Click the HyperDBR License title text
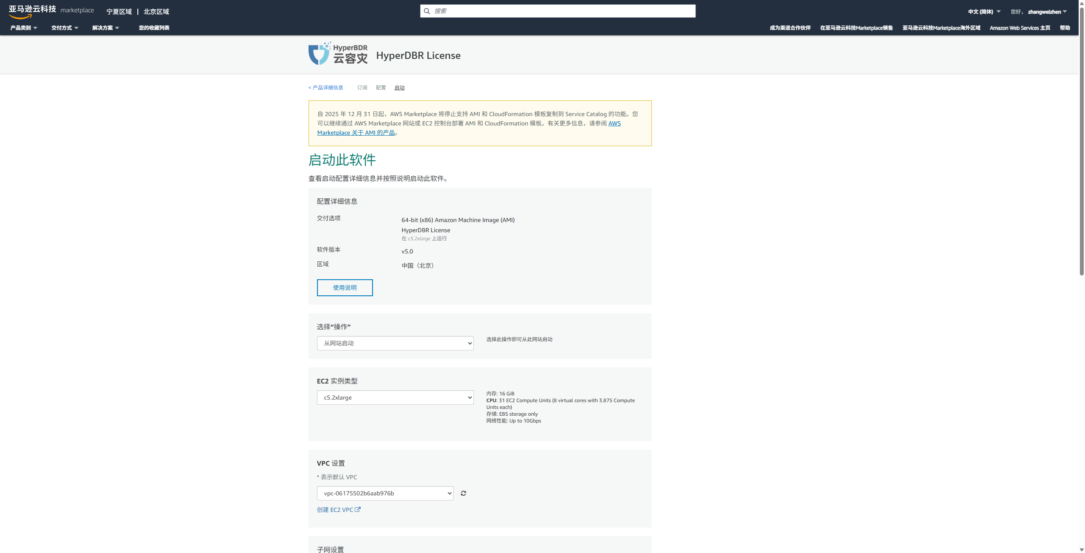Image resolution: width=1085 pixels, height=553 pixels. click(x=418, y=56)
